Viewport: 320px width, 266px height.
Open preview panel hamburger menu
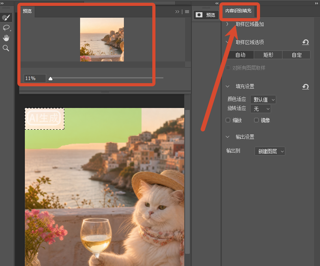click(x=187, y=11)
